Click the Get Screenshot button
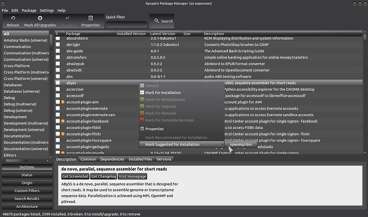This screenshot has width=368, height=217. click(x=75, y=176)
